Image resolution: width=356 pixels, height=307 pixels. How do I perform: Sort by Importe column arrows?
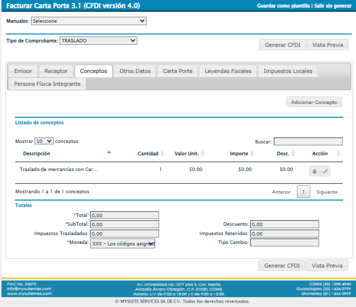252,154
